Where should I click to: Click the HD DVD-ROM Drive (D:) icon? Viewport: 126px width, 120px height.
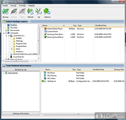[11, 54]
